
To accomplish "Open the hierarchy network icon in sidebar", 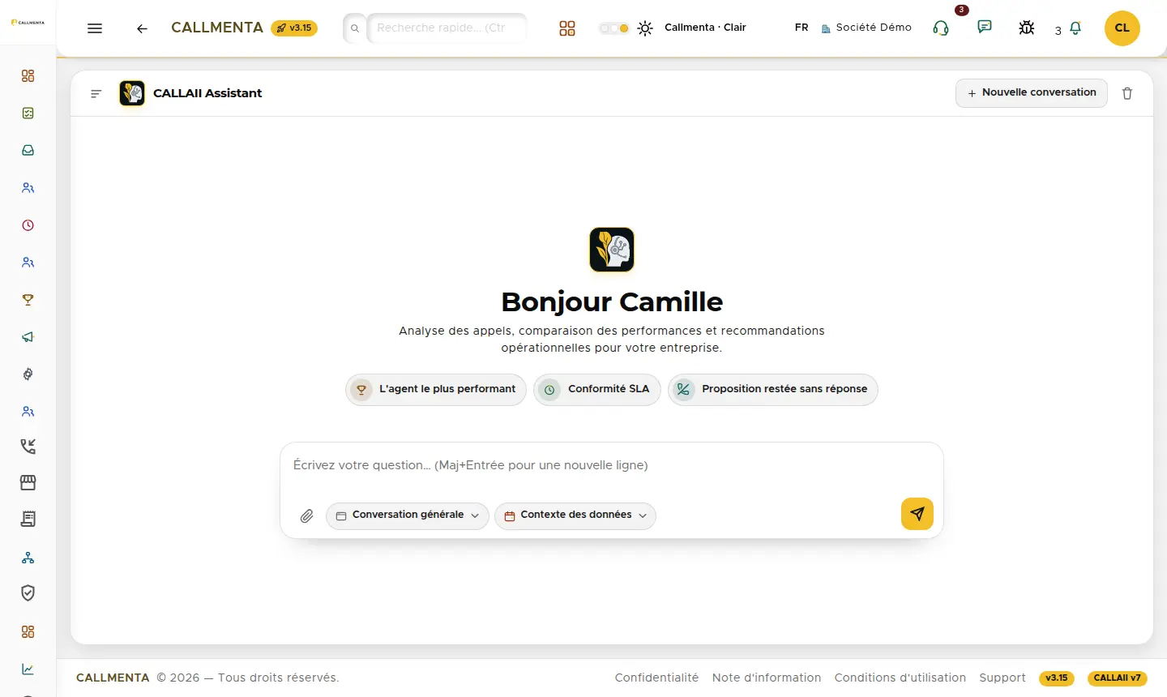I will tap(28, 558).
